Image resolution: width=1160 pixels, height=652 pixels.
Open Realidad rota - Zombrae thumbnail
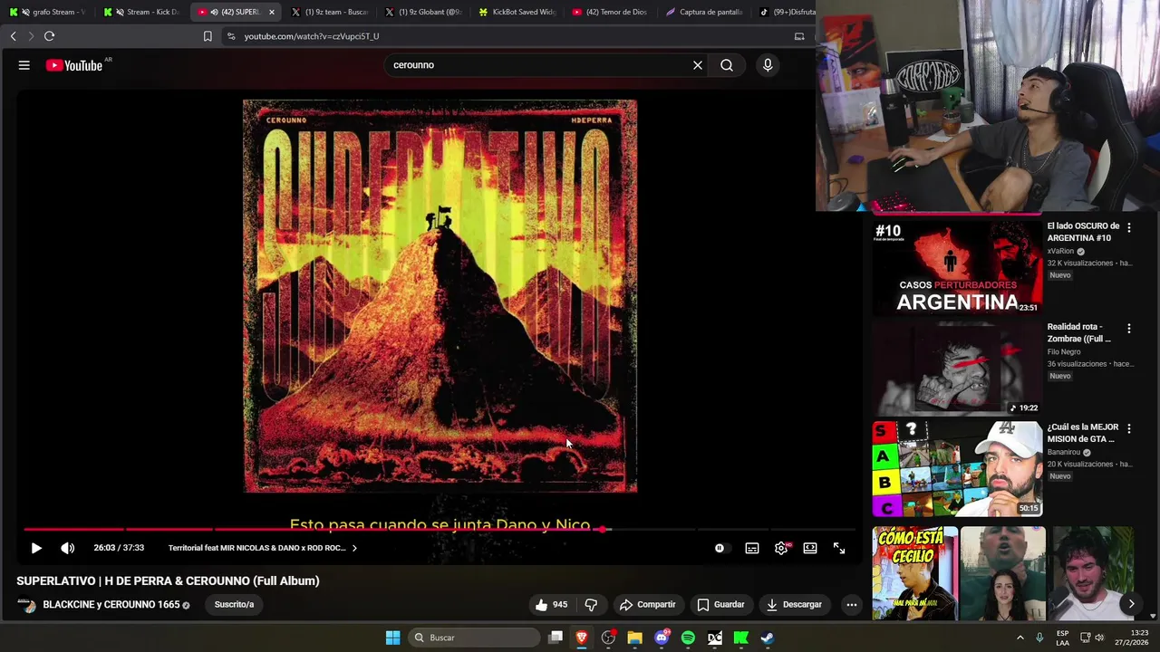point(957,368)
